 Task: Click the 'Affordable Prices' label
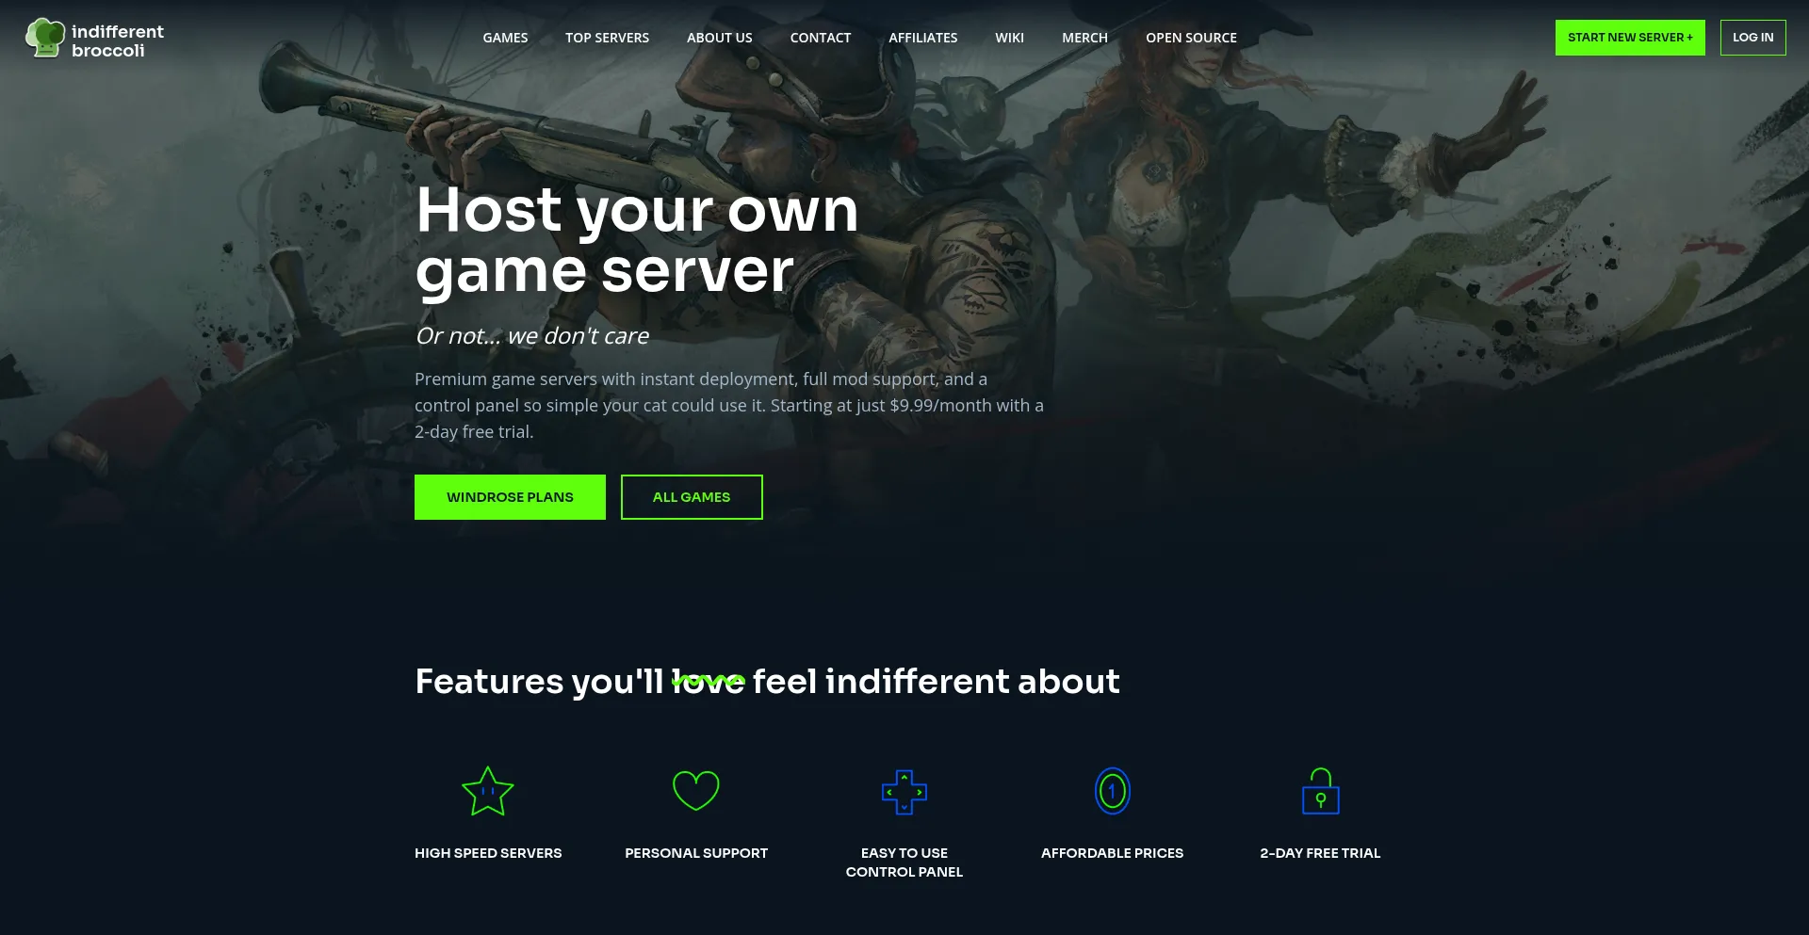click(1113, 853)
